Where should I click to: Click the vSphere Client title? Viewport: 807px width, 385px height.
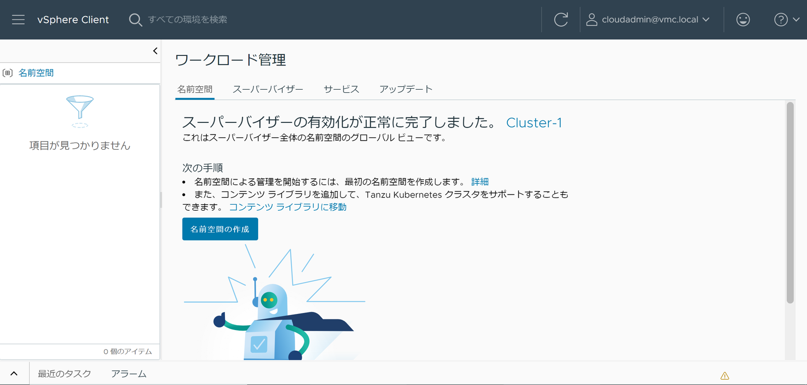pos(73,20)
